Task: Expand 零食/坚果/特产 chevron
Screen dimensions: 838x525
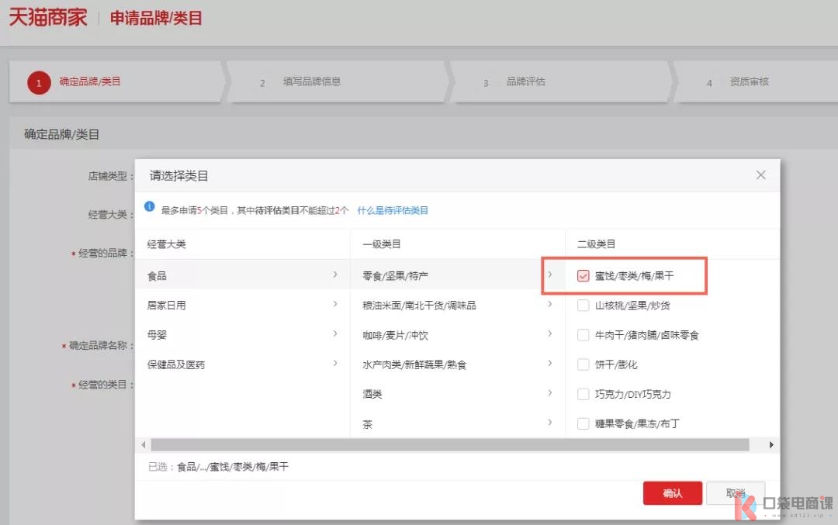Action: click(550, 275)
